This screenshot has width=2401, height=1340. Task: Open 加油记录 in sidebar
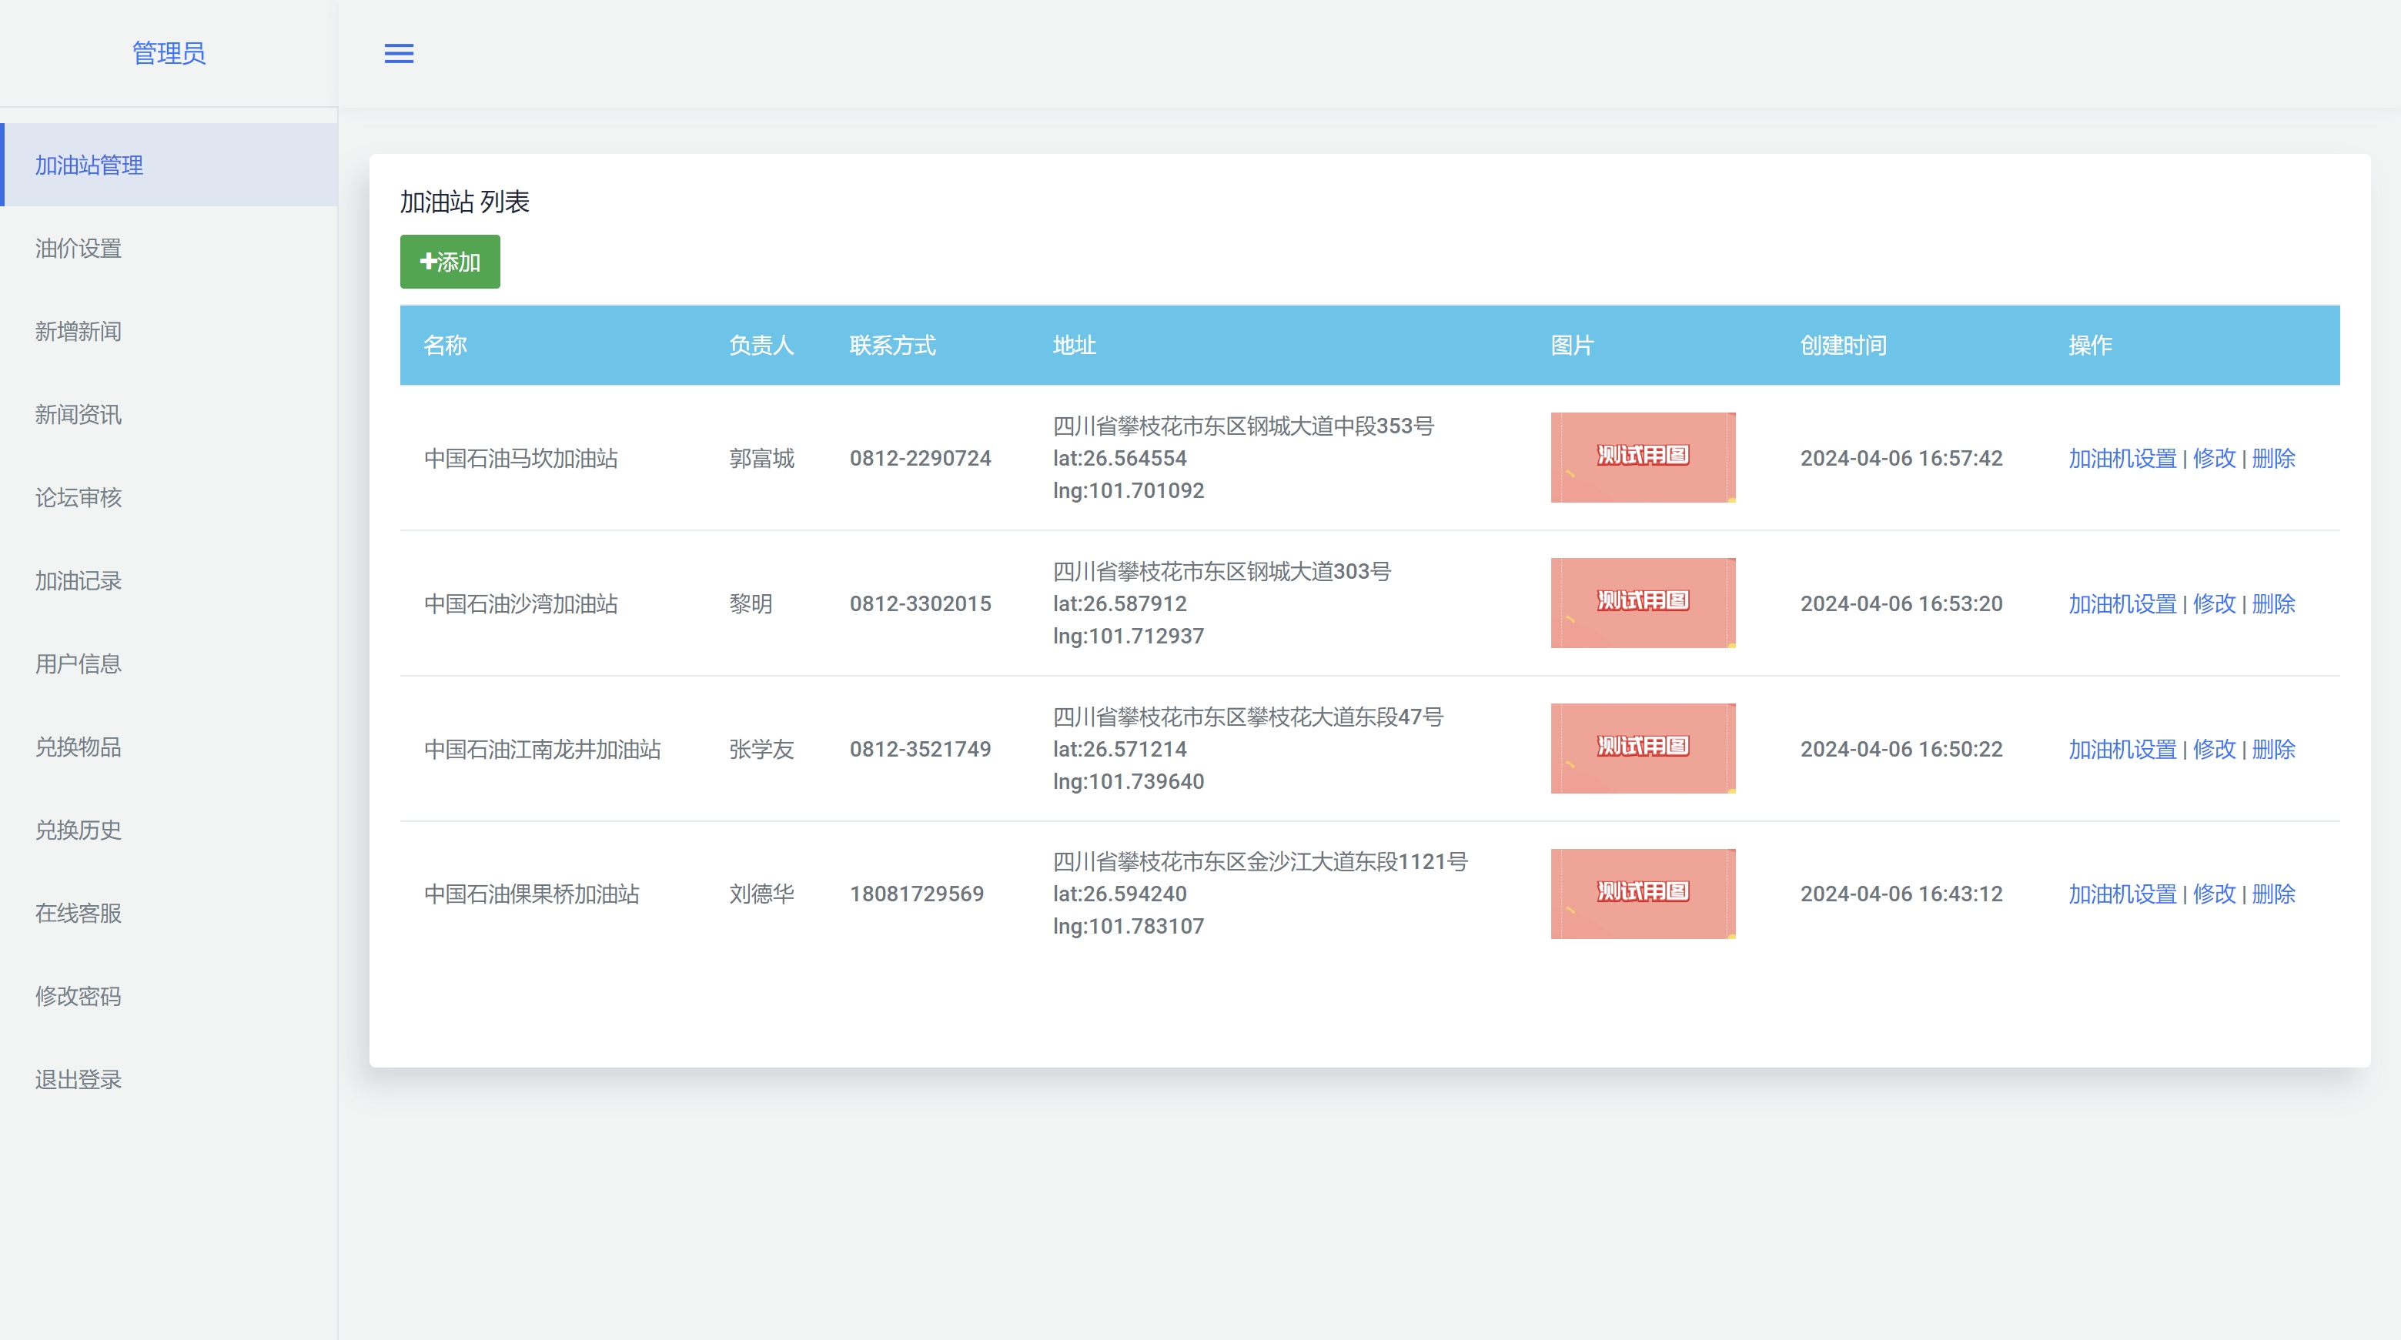169,580
